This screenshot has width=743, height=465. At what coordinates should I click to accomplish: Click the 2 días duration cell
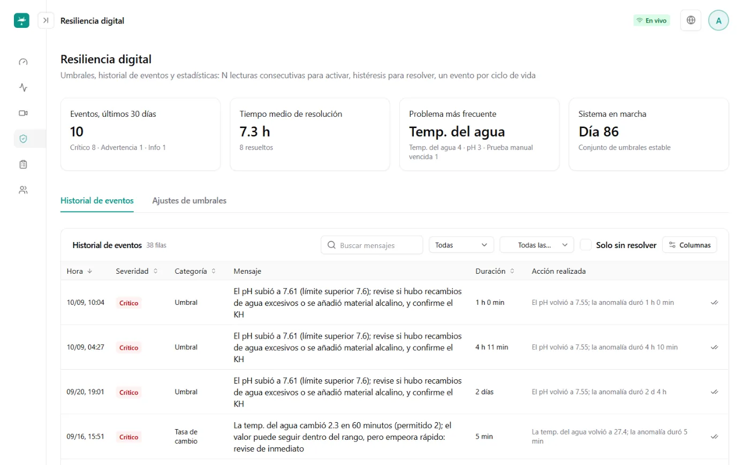pos(484,392)
